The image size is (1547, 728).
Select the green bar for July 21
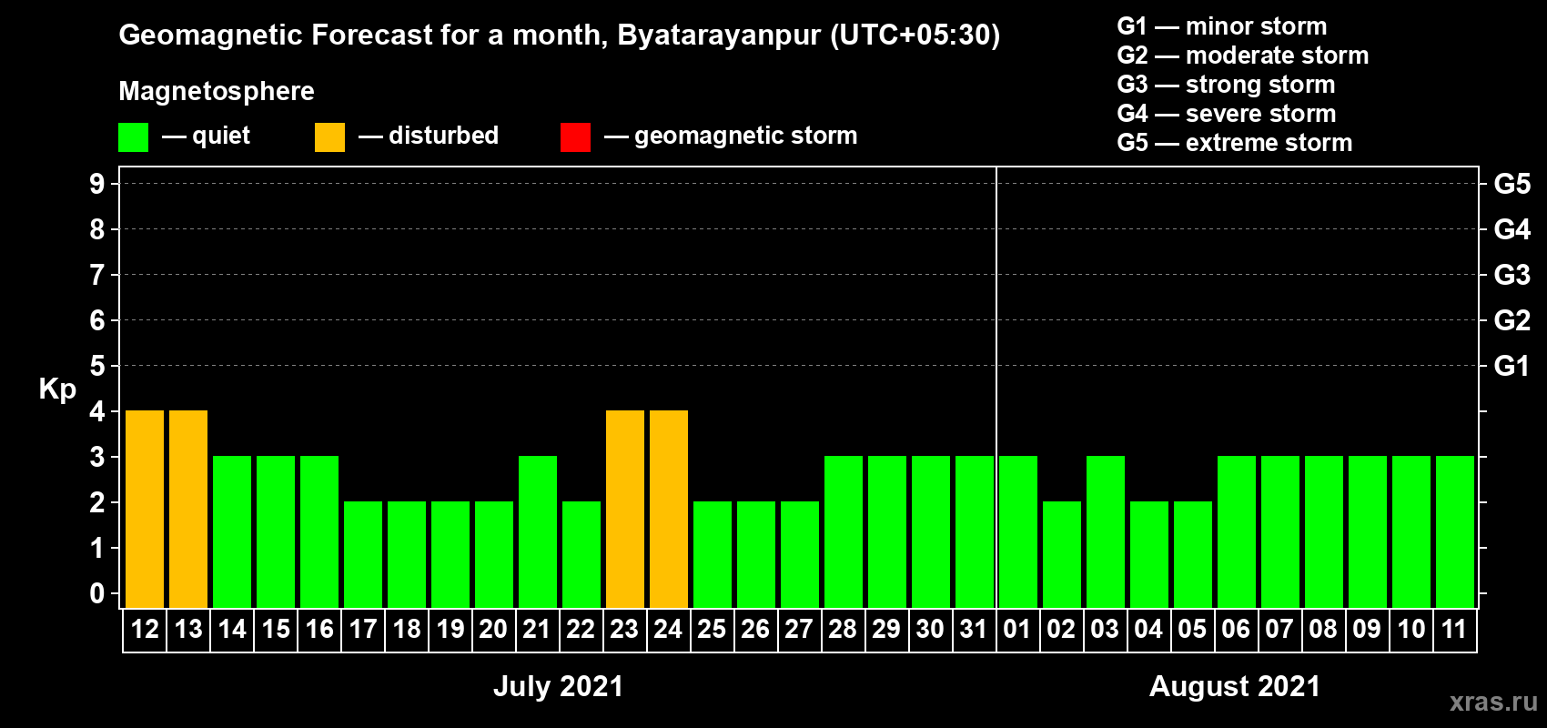(538, 531)
